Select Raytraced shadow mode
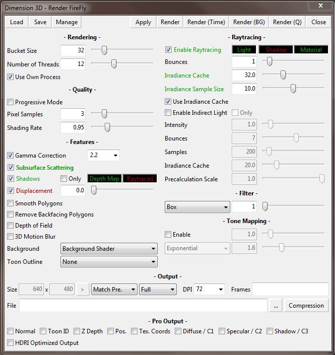The width and height of the screenshot is (335, 355). [140, 179]
